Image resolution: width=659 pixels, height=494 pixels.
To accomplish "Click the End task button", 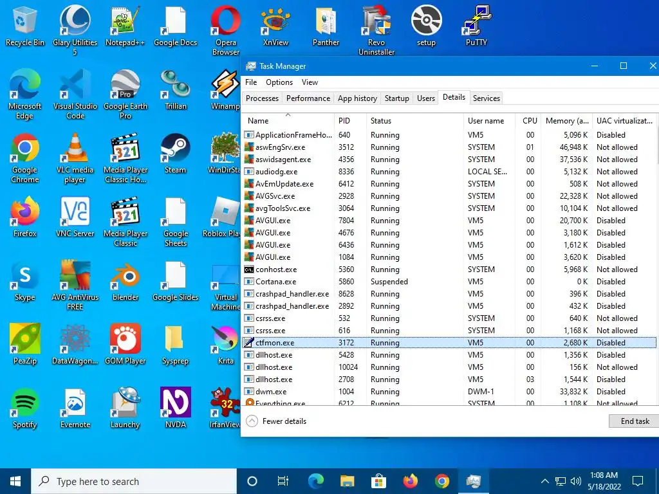I will click(x=635, y=421).
